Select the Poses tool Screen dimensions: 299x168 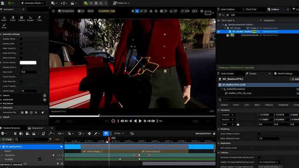coord(13,19)
